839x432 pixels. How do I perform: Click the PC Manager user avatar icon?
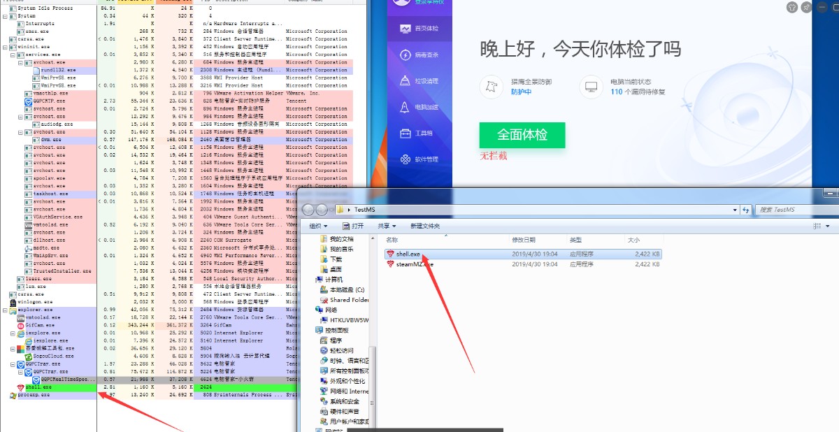coord(401,3)
